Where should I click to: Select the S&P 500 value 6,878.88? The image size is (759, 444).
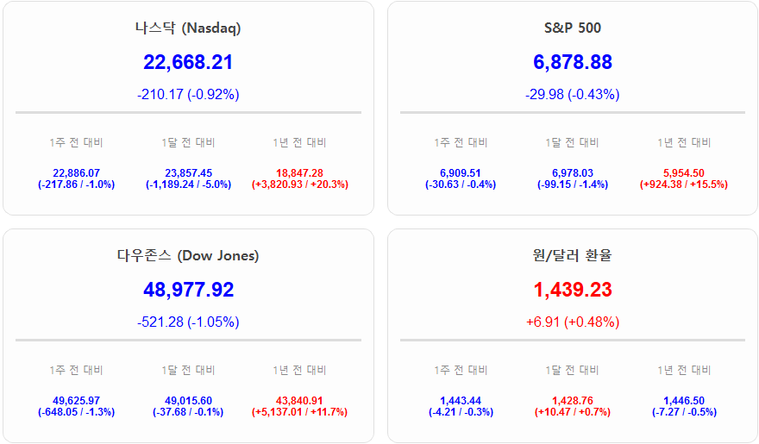[572, 62]
